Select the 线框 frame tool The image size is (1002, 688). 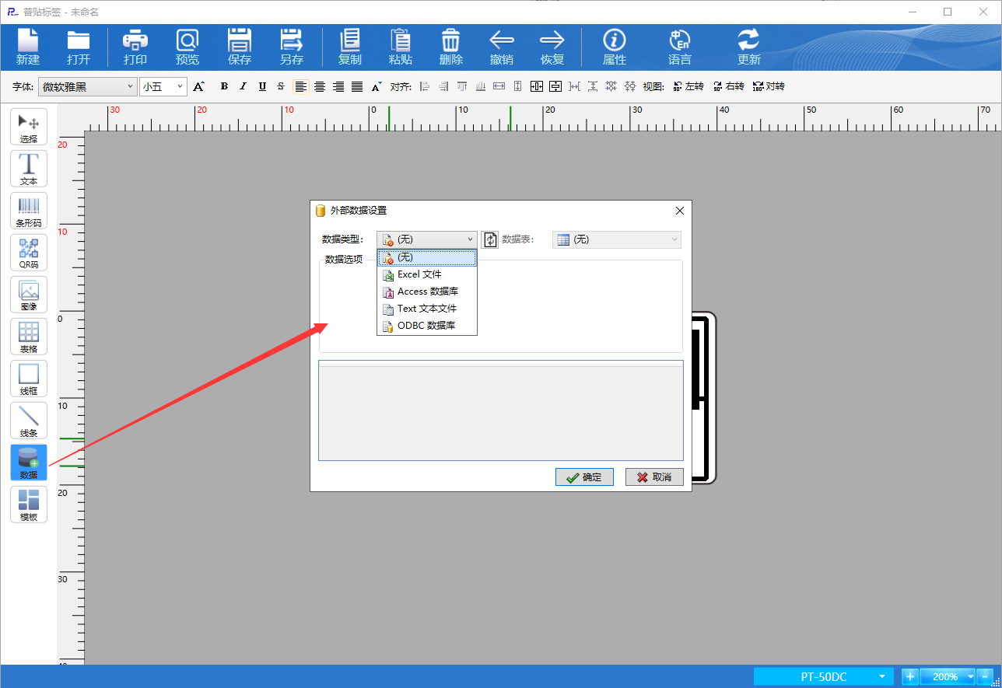(x=29, y=379)
